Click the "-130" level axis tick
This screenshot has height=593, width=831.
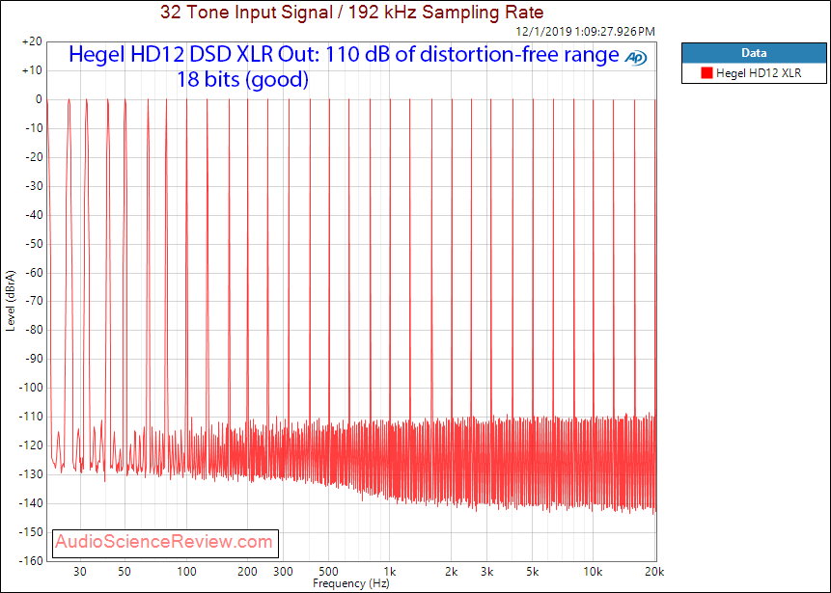pyautogui.click(x=30, y=474)
